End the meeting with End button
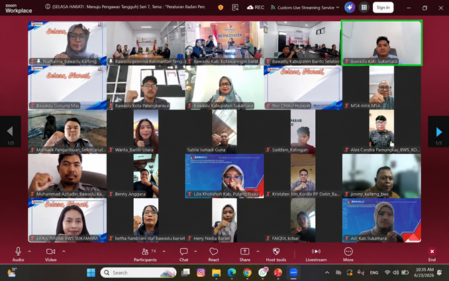 click(432, 254)
